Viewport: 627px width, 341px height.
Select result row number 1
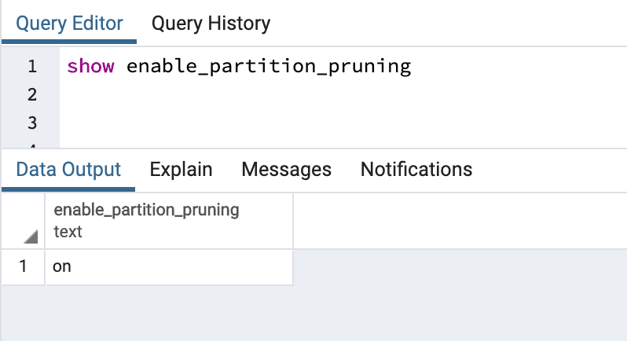click(23, 266)
